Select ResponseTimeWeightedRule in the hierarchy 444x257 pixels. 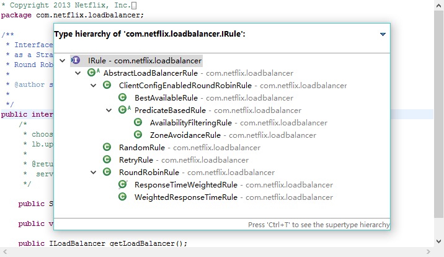(234, 185)
